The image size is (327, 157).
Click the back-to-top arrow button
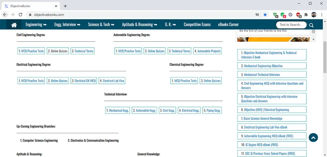(313, 137)
